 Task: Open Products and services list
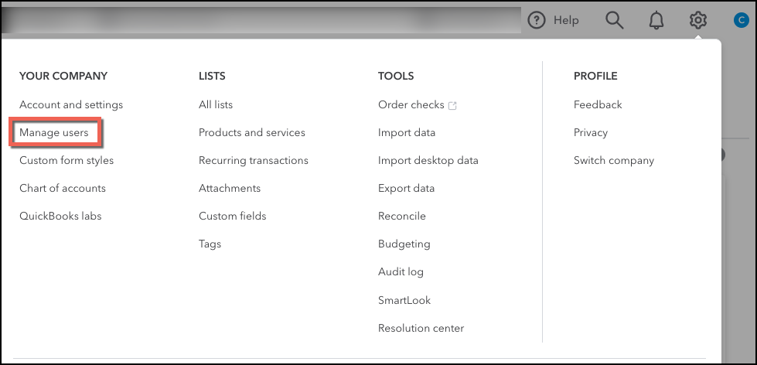(252, 132)
